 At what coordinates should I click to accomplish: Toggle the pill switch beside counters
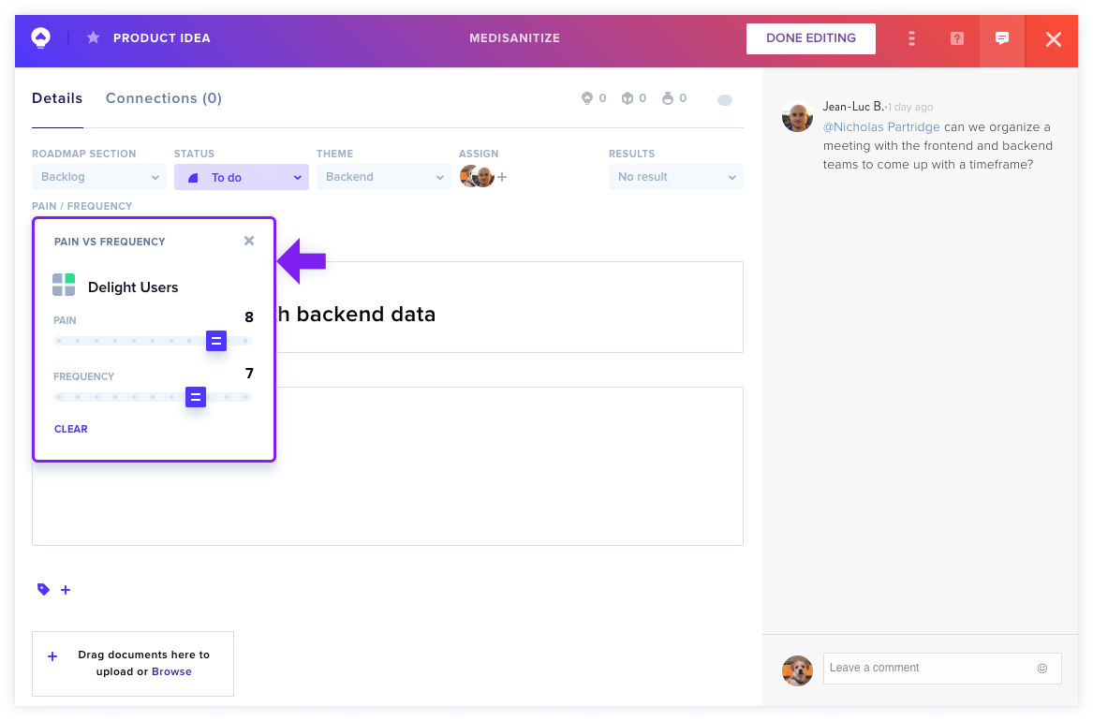tap(725, 99)
